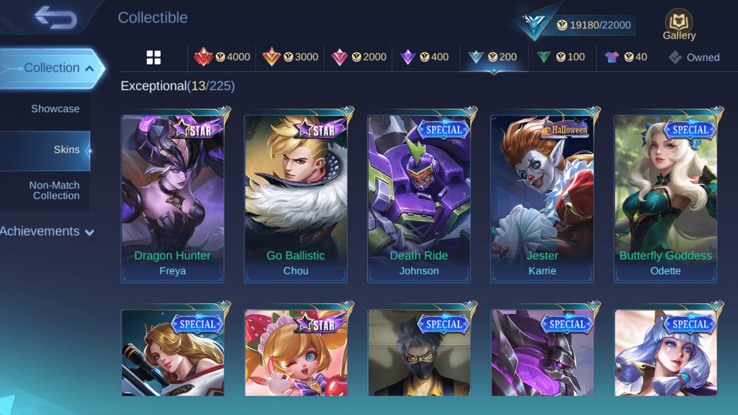Open the Gallery book icon
Image resolution: width=738 pixels, height=415 pixels.
[679, 25]
